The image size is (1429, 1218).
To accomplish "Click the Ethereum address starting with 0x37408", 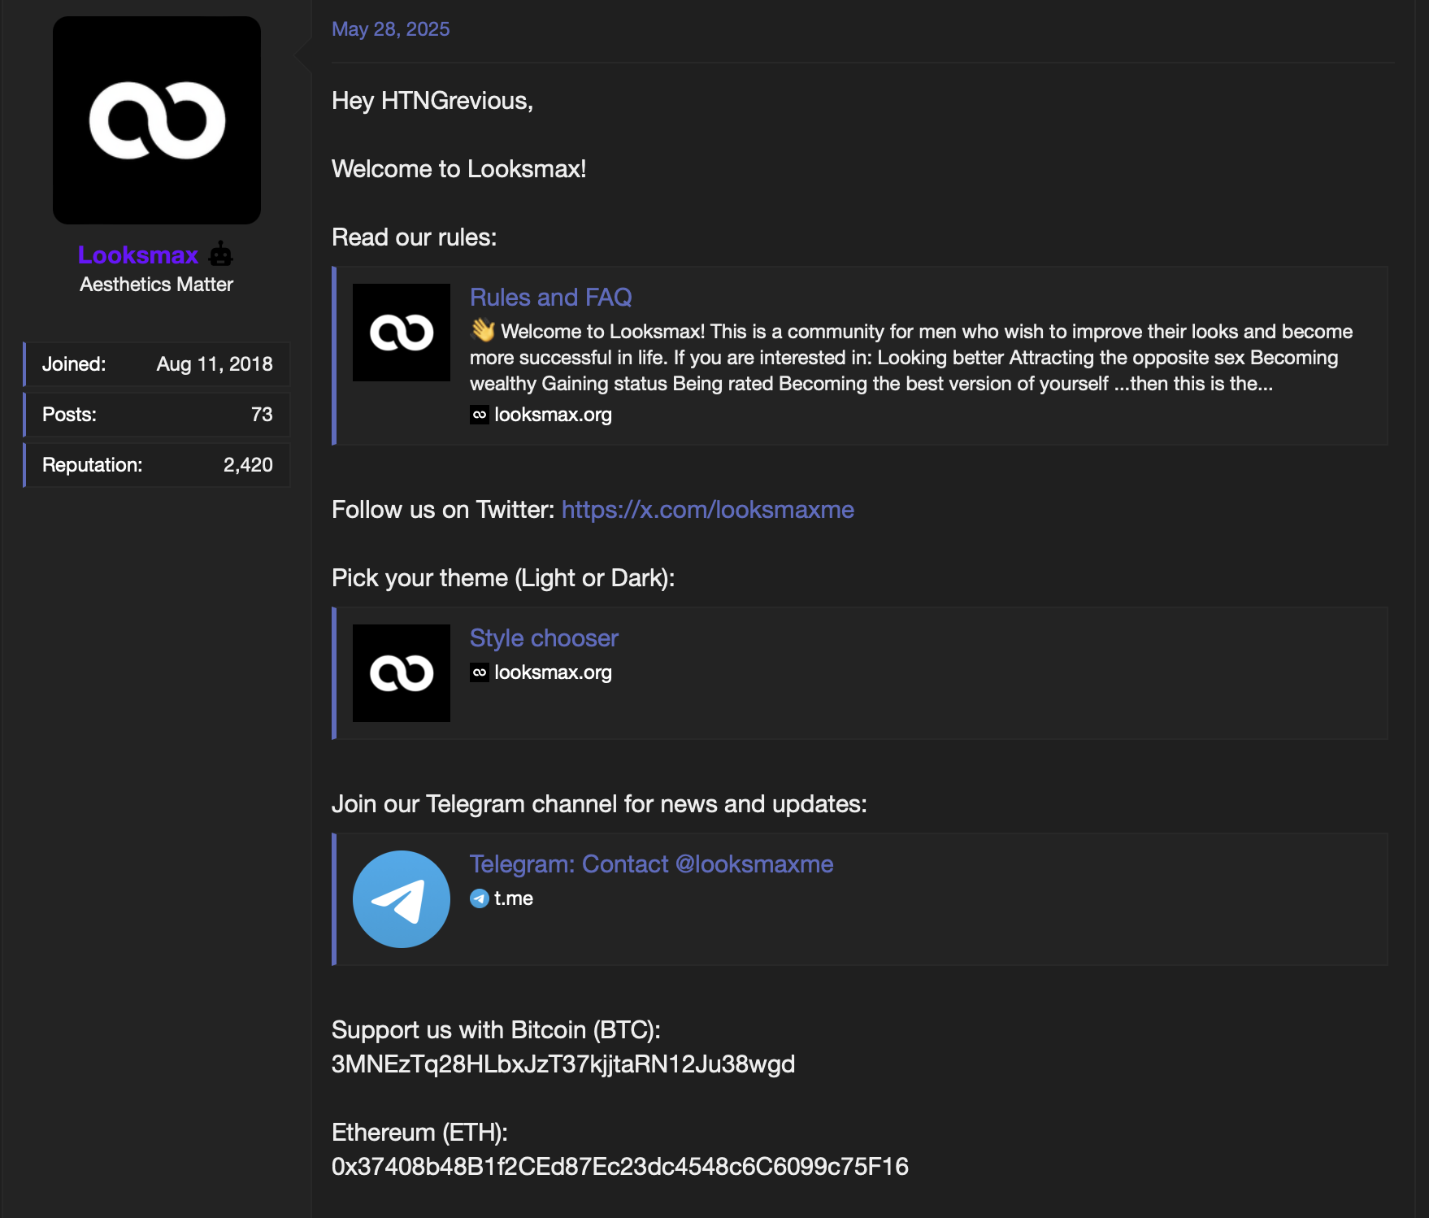I will coord(619,1167).
